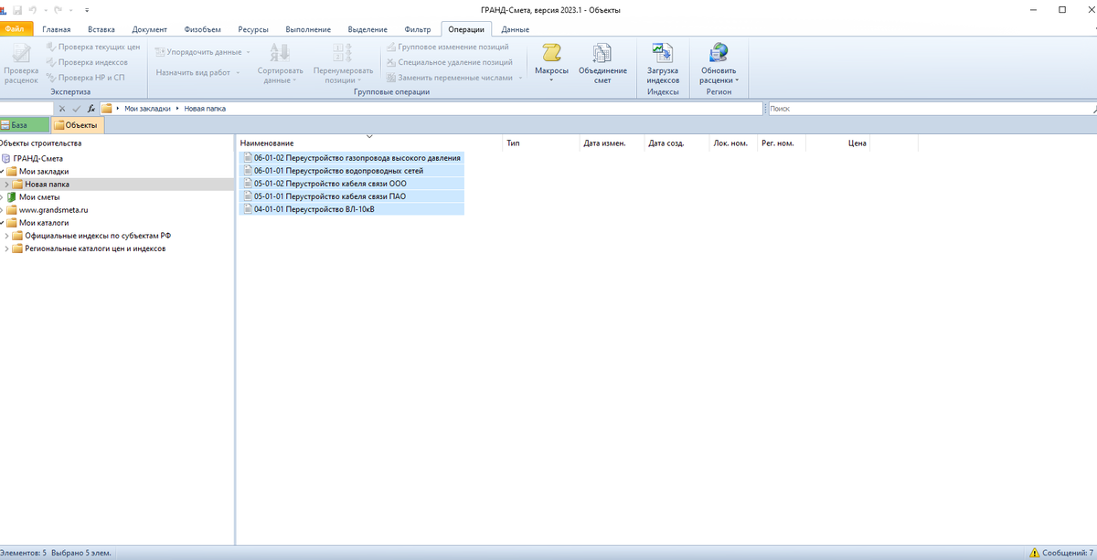Click the save icon in the quick access toolbar
Image resolution: width=1097 pixels, height=560 pixels.
point(17,9)
